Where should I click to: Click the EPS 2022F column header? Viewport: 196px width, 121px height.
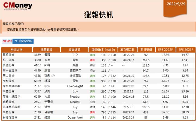pos(166,50)
